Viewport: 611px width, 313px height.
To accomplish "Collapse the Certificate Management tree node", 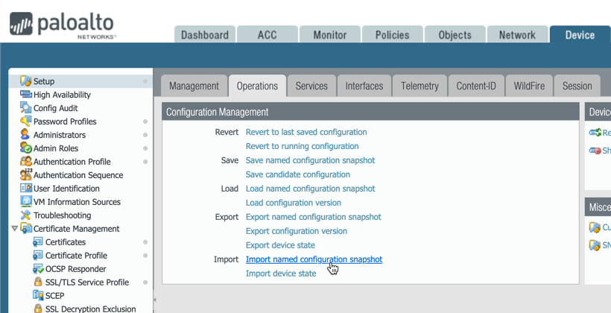I will pyautogui.click(x=14, y=229).
